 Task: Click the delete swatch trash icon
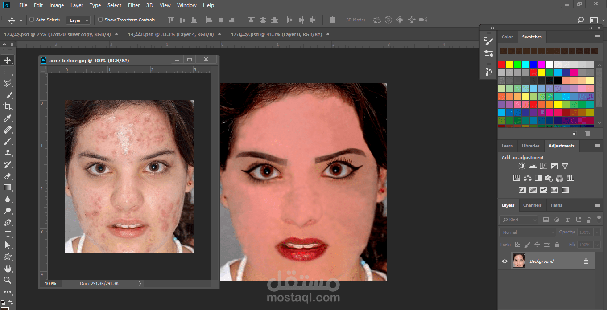tap(587, 133)
